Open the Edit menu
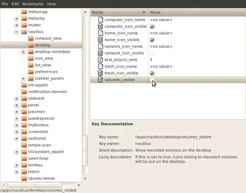 (15, 4)
